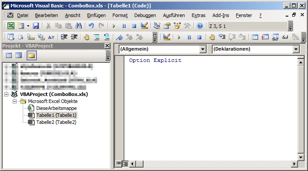Image resolution: width=308 pixels, height=171 pixels.
Task: Open Find with the binoculars icon
Action: point(78,26)
